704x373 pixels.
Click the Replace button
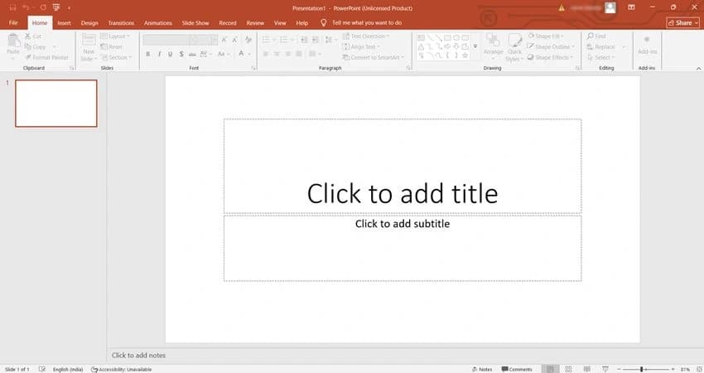point(601,46)
